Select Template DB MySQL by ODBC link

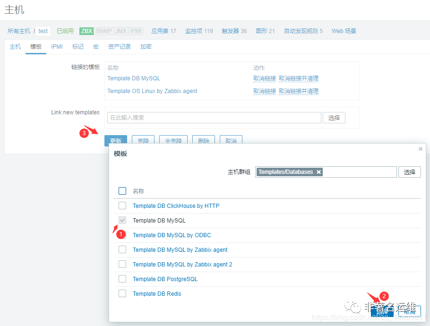172,235
